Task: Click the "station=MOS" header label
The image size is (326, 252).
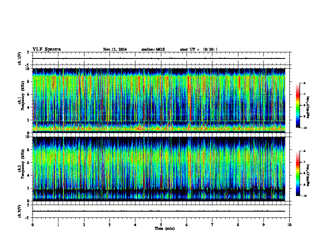Action: 153,49
